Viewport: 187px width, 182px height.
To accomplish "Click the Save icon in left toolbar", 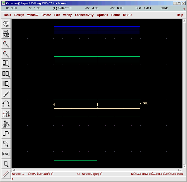I will point(6,24).
